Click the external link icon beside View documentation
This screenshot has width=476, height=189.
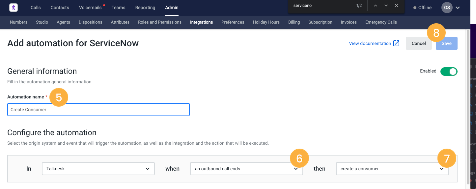(396, 43)
